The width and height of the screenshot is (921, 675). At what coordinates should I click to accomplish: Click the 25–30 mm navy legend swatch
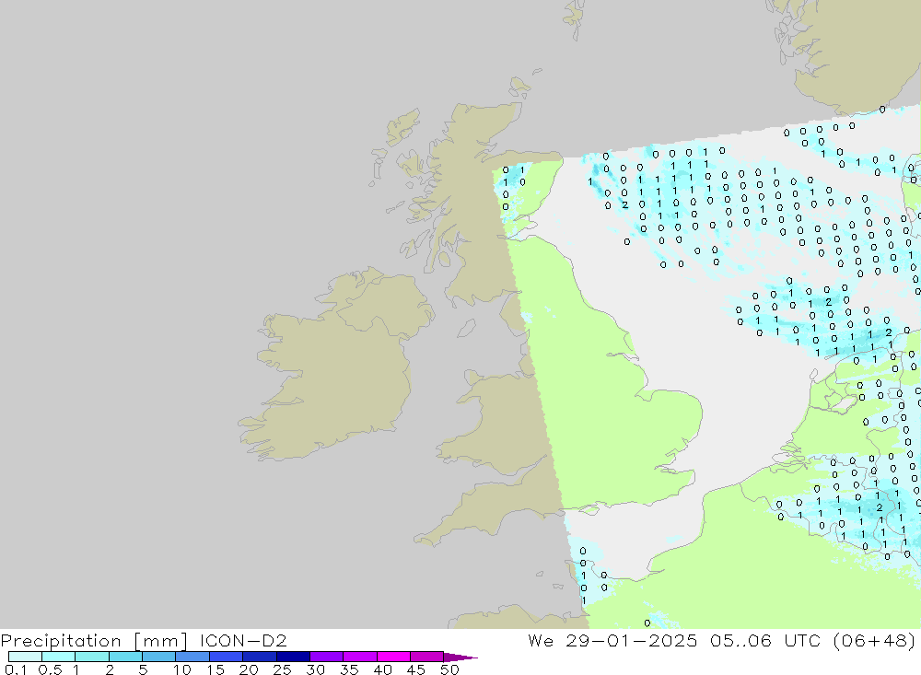point(293,657)
